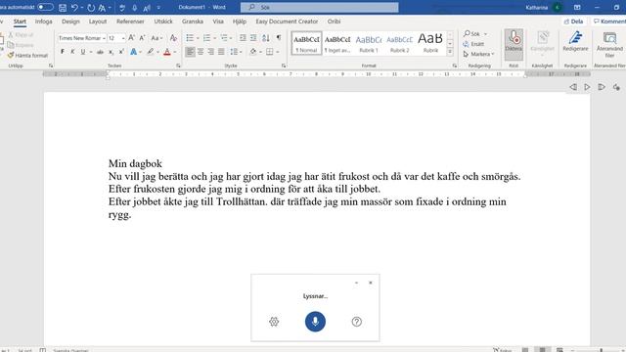The width and height of the screenshot is (626, 352).
Task: Open the Design tab
Action: 70,22
